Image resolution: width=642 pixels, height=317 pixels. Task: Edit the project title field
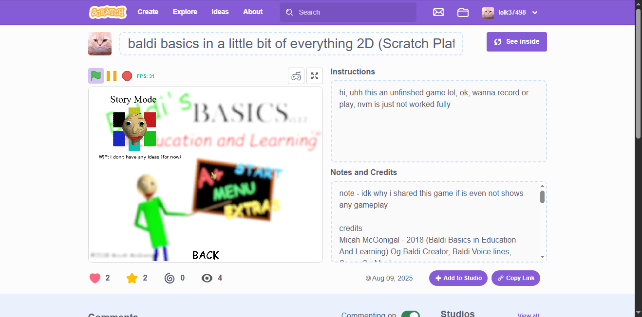pyautogui.click(x=291, y=44)
